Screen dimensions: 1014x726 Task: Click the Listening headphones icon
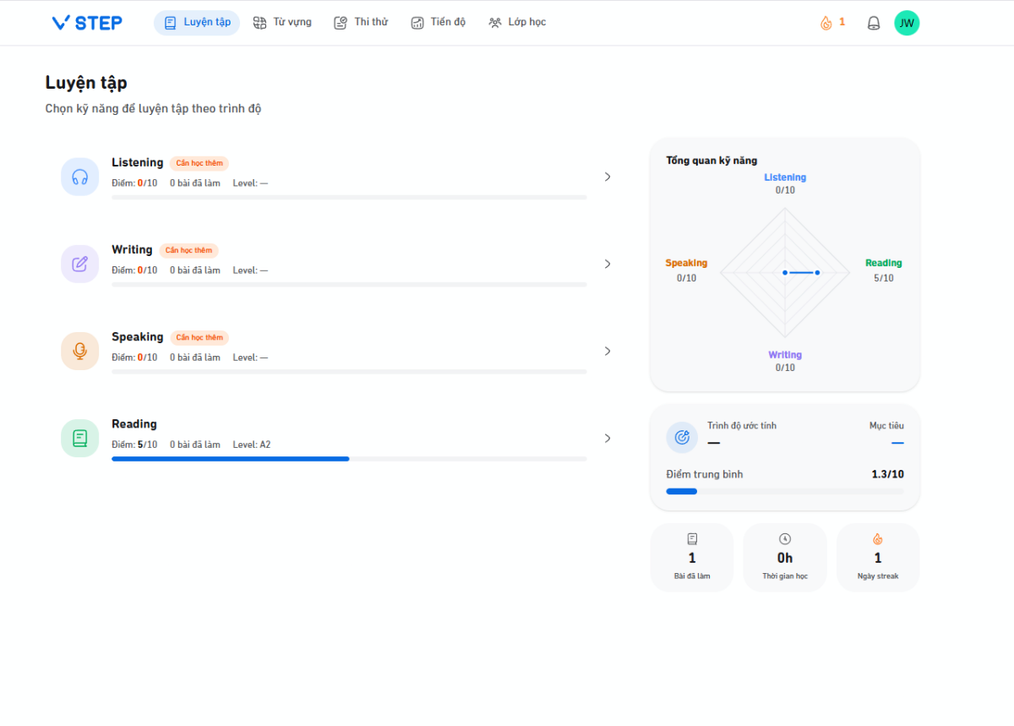coord(80,177)
